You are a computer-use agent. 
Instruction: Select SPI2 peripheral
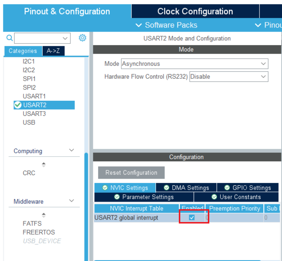click(x=29, y=87)
